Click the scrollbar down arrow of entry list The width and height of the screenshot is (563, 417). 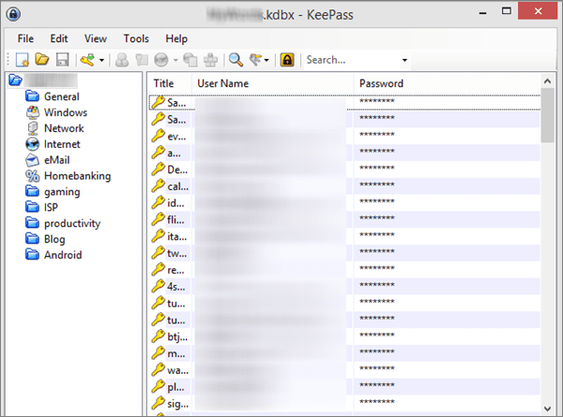point(547,409)
